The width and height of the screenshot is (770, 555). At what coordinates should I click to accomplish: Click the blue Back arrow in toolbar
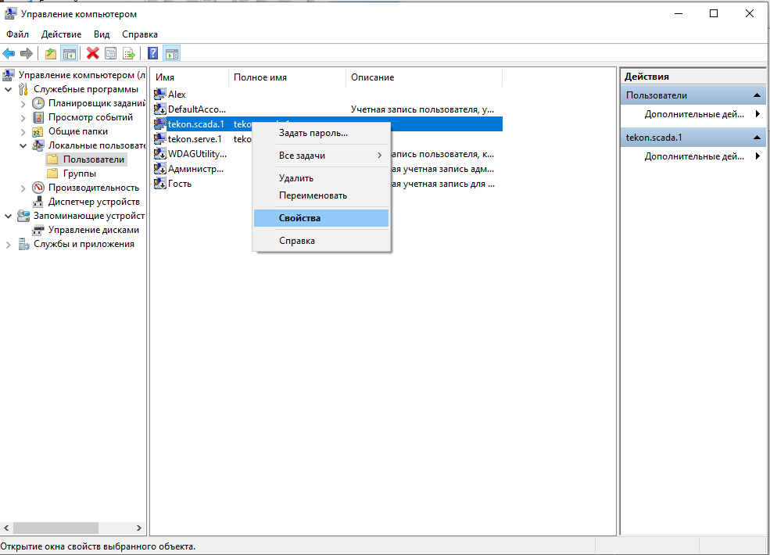9,53
